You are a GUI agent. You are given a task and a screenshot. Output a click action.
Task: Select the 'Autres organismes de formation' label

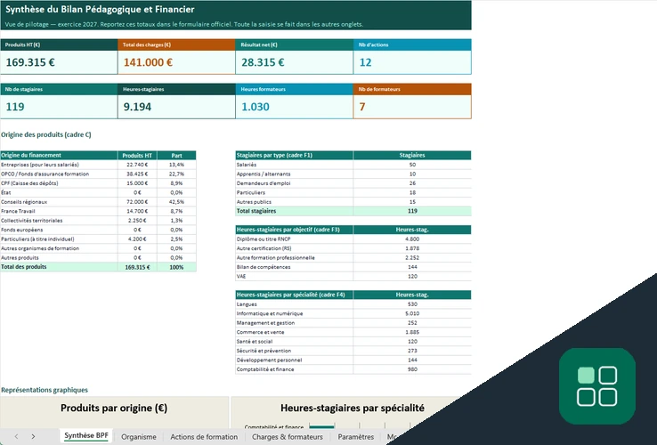[x=40, y=248]
